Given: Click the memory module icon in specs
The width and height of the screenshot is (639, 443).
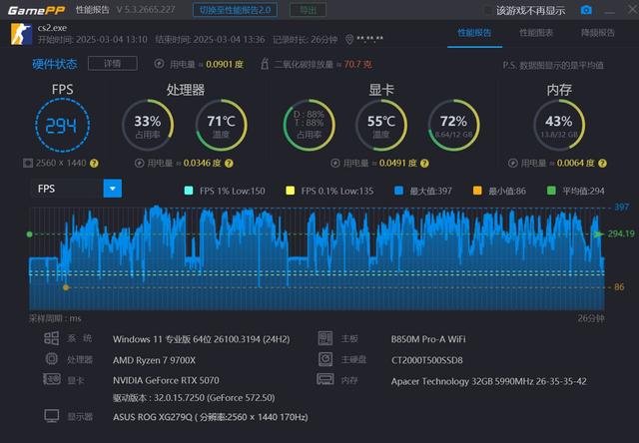Looking at the screenshot, I should [325, 379].
